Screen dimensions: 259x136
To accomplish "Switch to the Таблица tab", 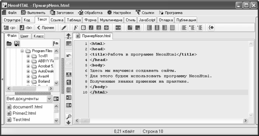I will (74, 20).
